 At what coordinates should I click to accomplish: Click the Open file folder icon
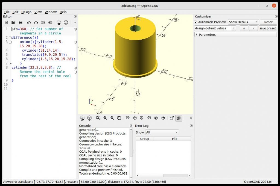click(x=13, y=22)
